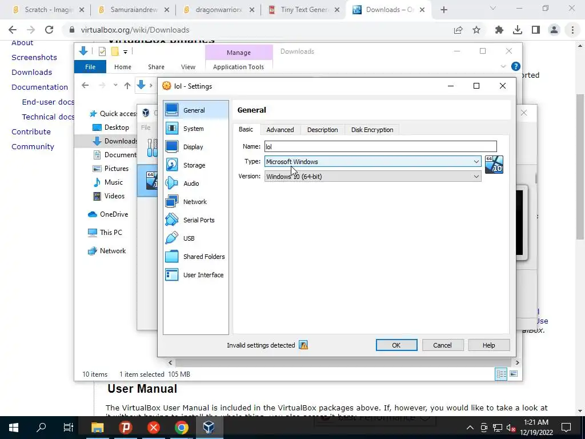Click the invalid settings warning icon
Image resolution: width=585 pixels, height=439 pixels.
coord(303,345)
